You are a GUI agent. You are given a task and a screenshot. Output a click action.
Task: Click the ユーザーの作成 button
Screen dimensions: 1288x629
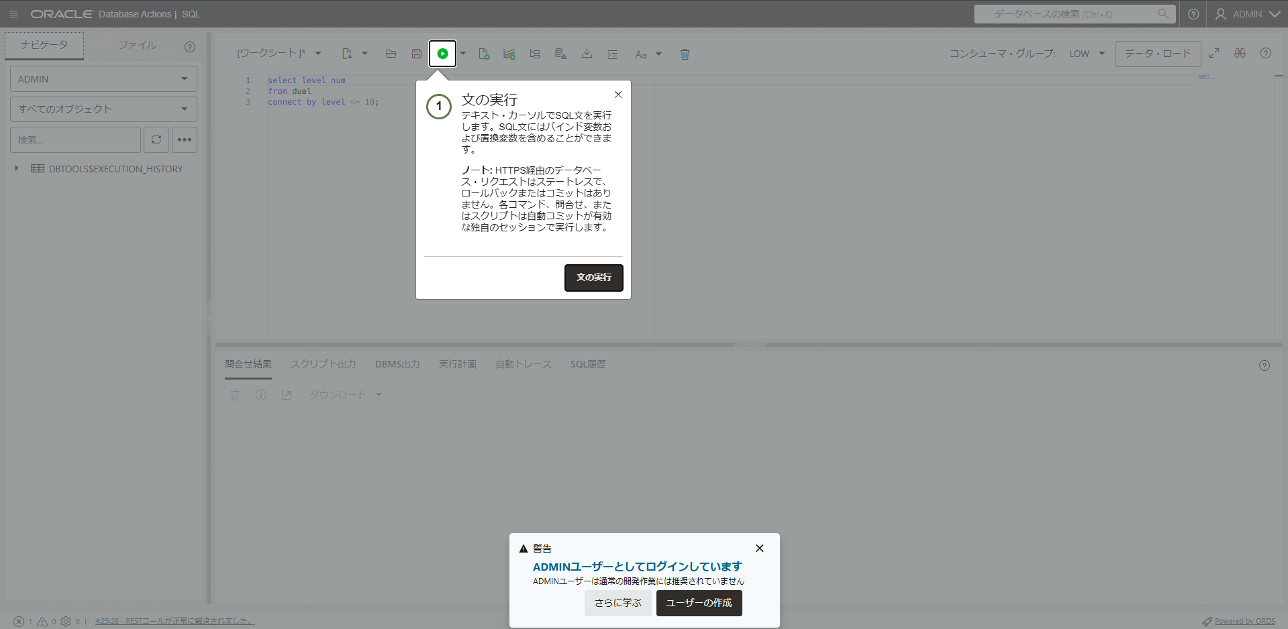(699, 603)
